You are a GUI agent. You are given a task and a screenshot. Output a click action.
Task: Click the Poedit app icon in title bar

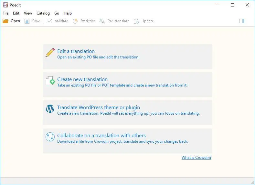tap(5, 5)
